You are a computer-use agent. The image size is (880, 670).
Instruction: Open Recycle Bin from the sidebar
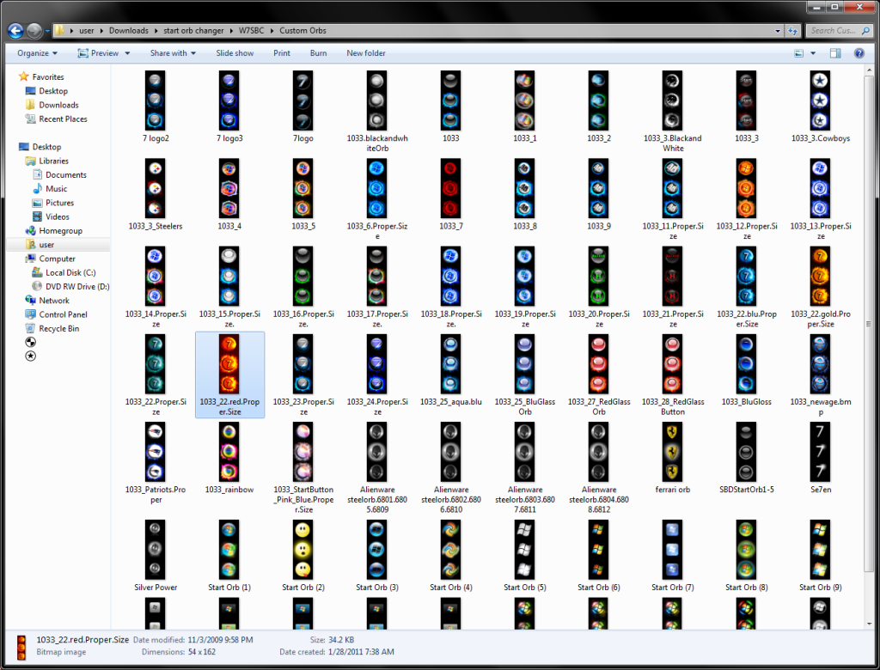(52, 329)
